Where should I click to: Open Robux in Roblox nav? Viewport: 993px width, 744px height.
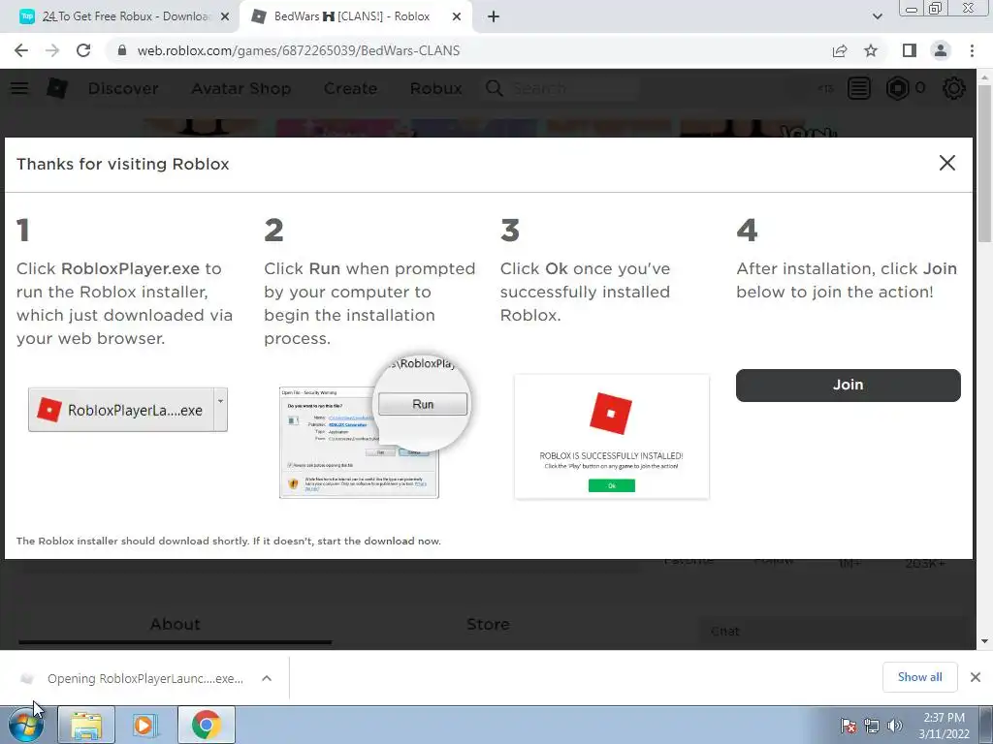tap(435, 88)
